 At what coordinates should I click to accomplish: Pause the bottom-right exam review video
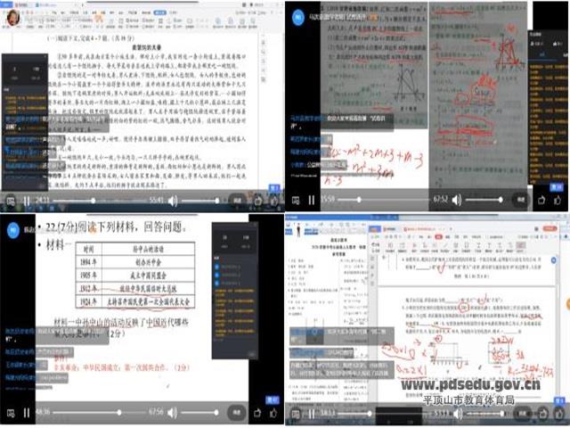(x=312, y=413)
